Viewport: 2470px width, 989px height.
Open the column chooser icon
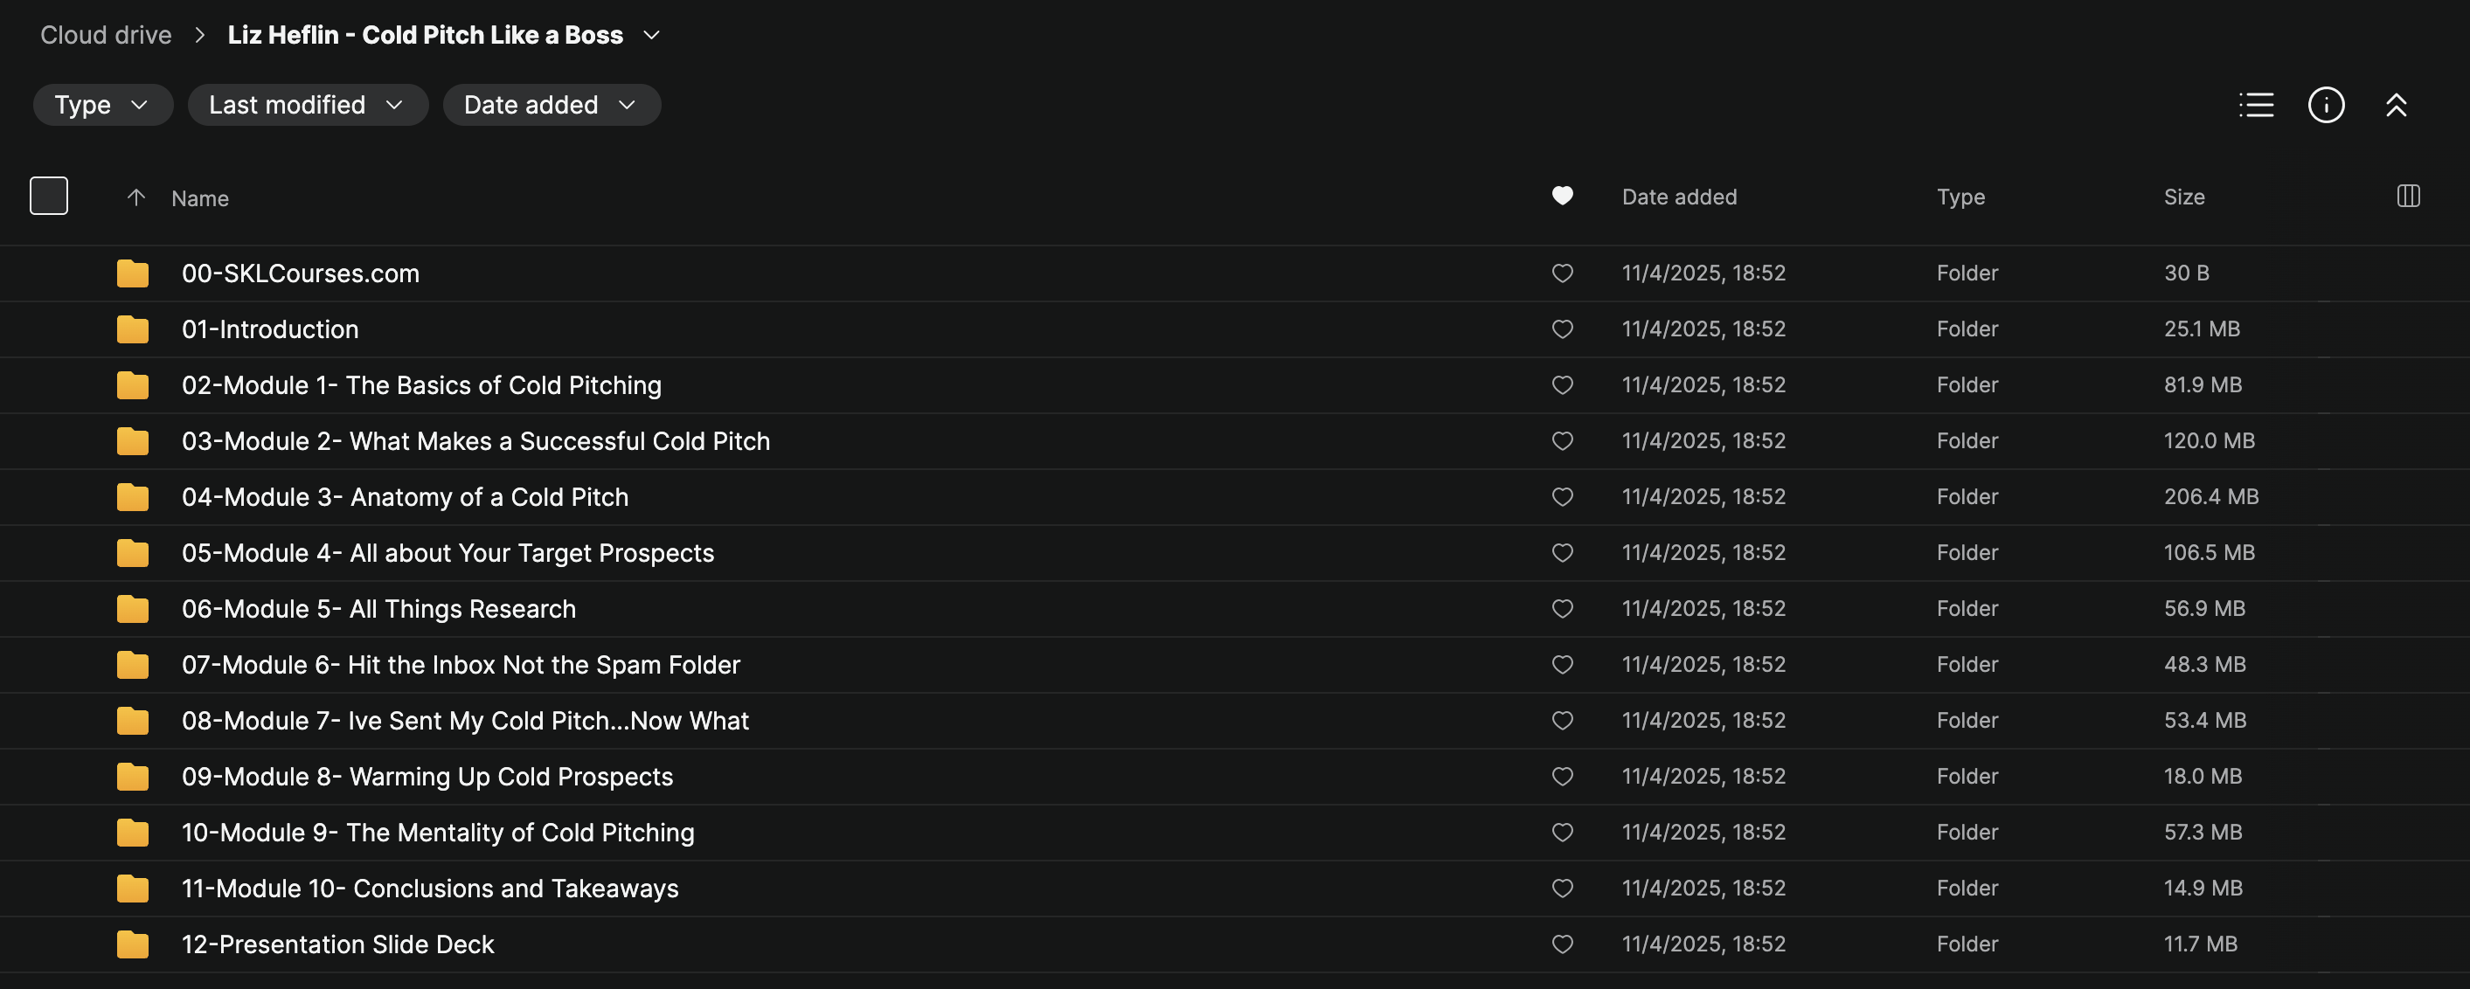point(2408,197)
